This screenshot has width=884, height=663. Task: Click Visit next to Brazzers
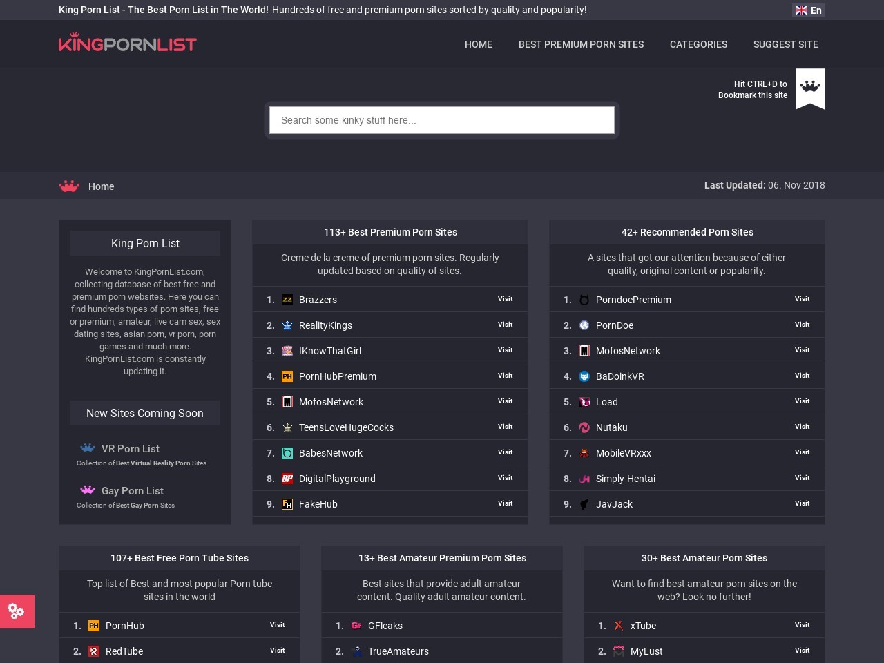(506, 299)
